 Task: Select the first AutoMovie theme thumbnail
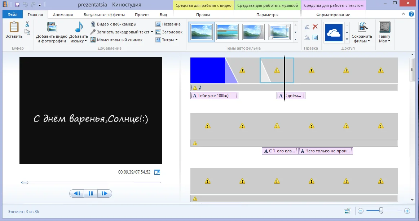click(x=202, y=32)
